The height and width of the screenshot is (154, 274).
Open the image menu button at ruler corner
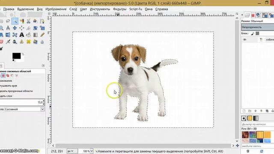tap(49, 14)
